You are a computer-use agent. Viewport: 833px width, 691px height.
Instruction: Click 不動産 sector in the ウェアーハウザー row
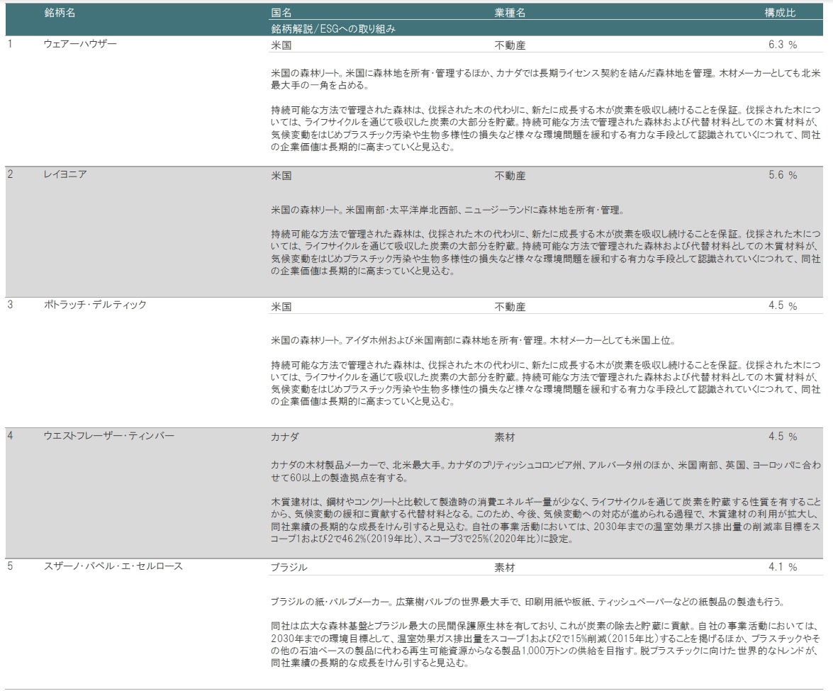510,45
